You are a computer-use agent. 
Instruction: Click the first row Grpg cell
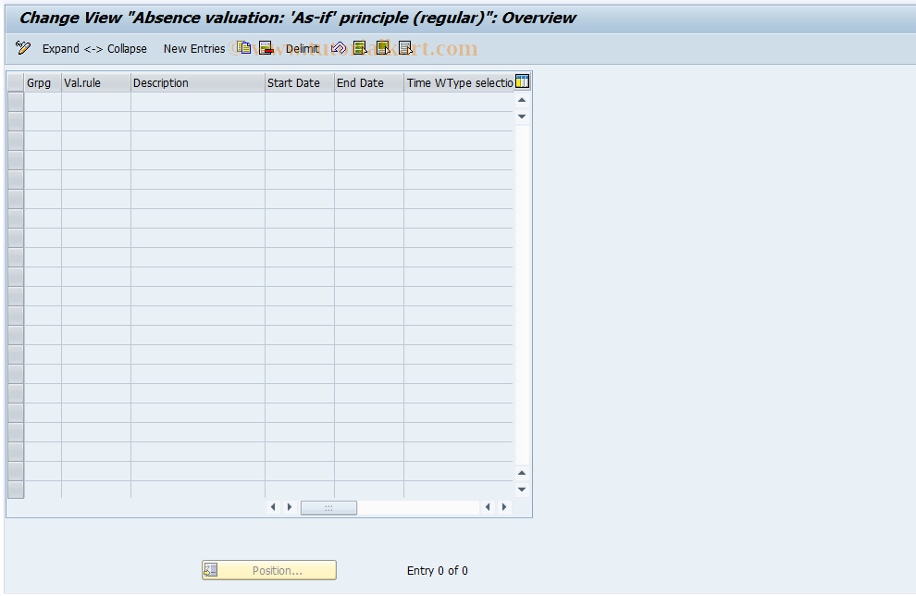coord(43,102)
